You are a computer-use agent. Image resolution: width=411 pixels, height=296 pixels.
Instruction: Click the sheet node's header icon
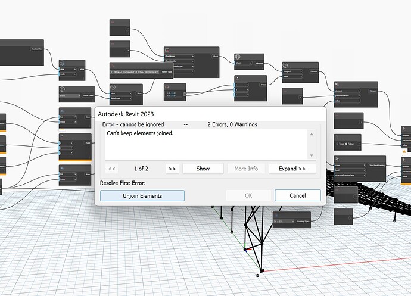(x=167, y=50)
